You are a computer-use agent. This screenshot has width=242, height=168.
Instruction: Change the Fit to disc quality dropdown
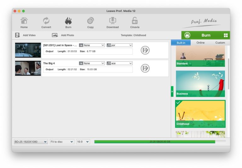point(62,142)
